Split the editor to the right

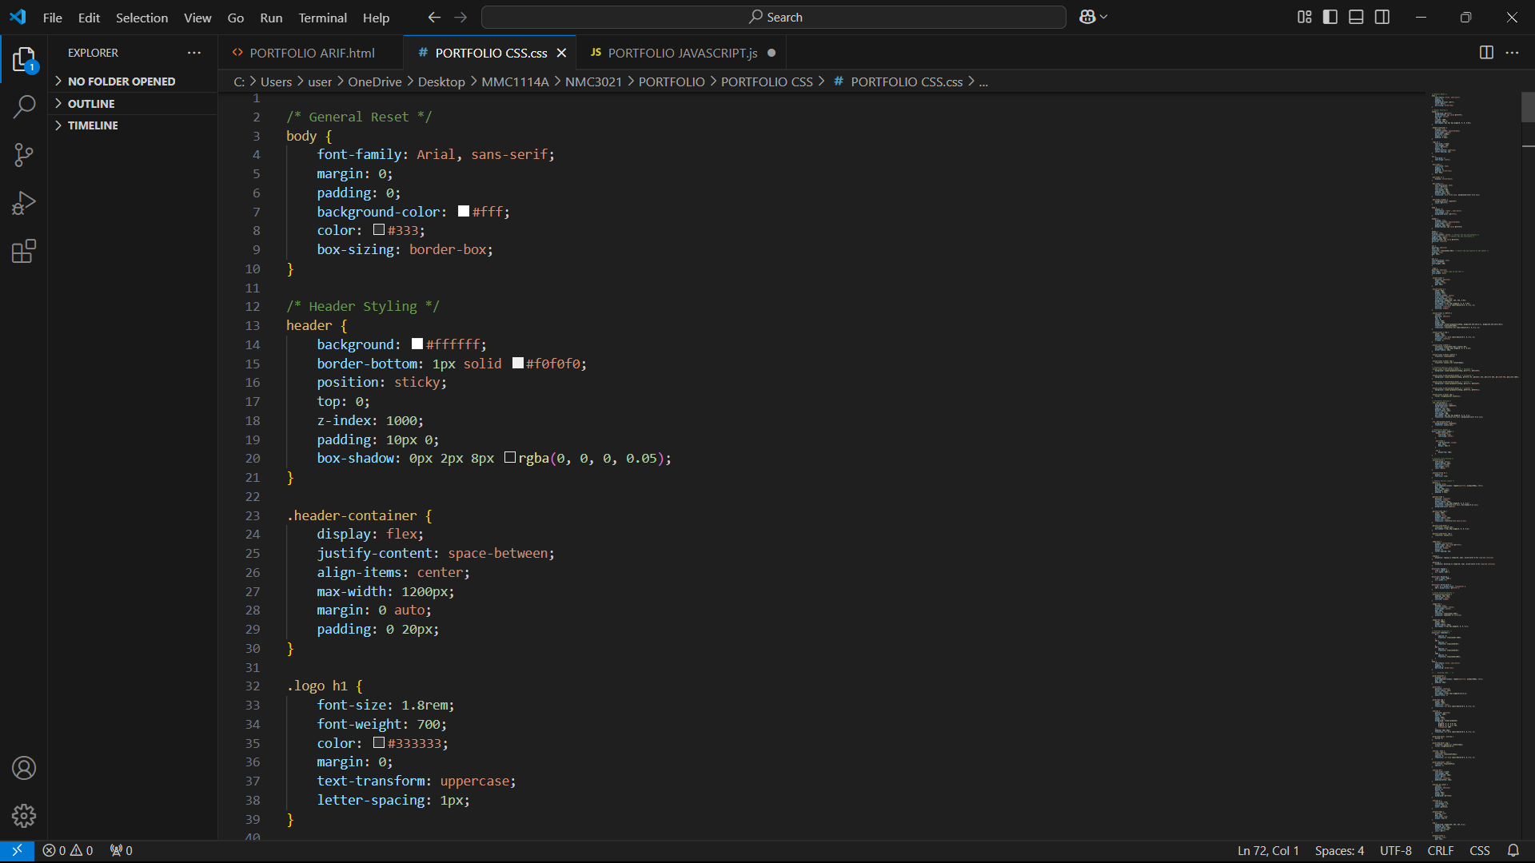1486,53
